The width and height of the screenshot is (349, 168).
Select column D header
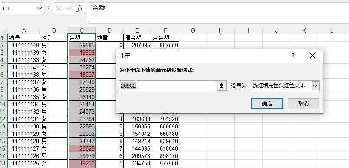coord(109,30)
